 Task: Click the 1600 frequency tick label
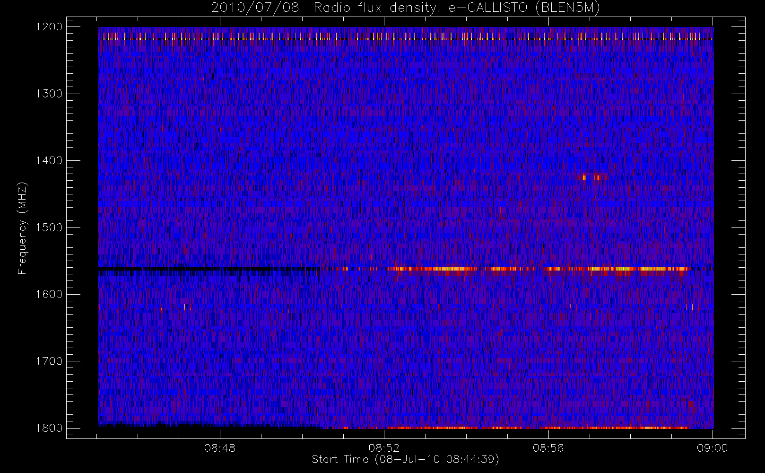point(49,294)
